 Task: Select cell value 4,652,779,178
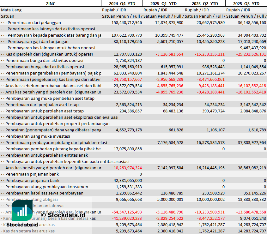[129, 130]
